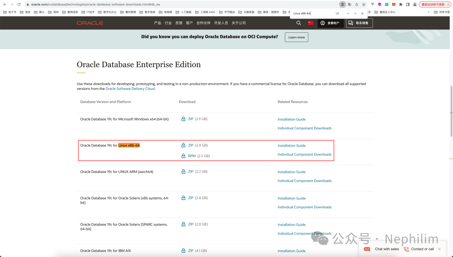453x257 pixels.
Task: Open the Oracle site search magnifier
Action: 299,23
